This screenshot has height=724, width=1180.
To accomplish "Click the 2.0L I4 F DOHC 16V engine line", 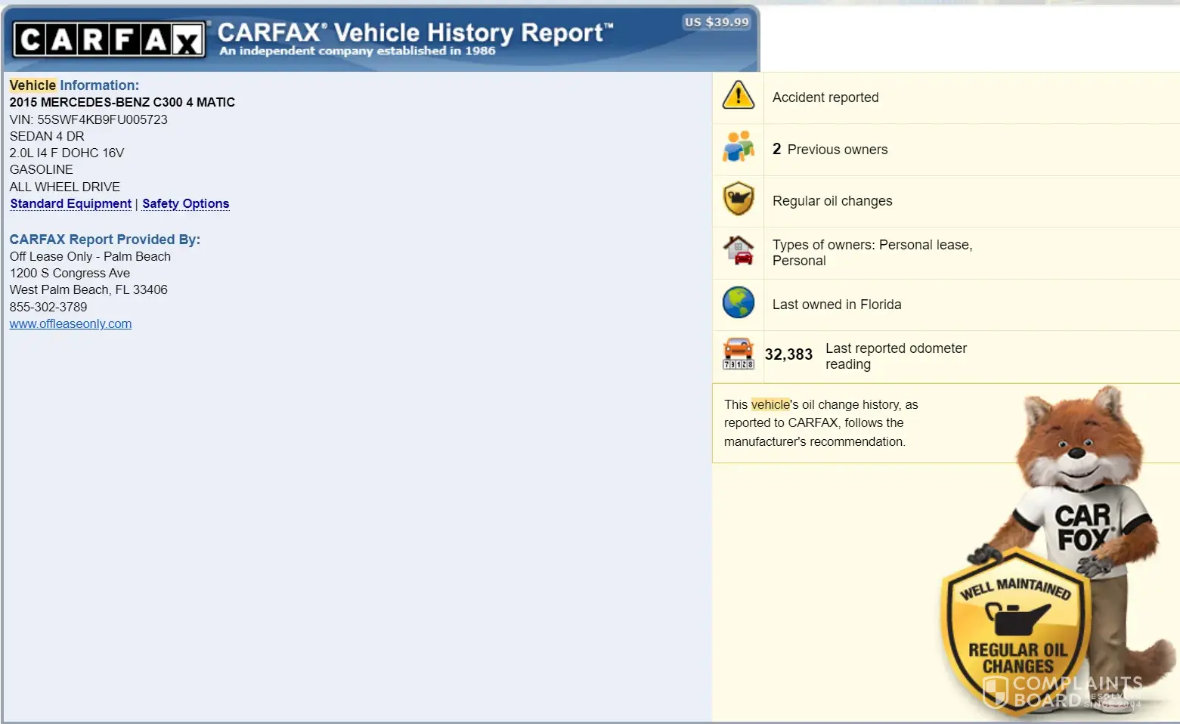I will point(67,153).
